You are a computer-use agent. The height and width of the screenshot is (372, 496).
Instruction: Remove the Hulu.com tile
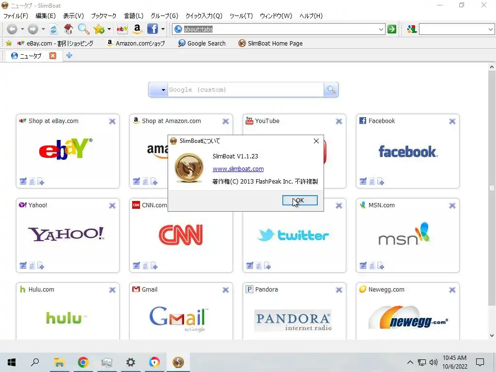112,290
